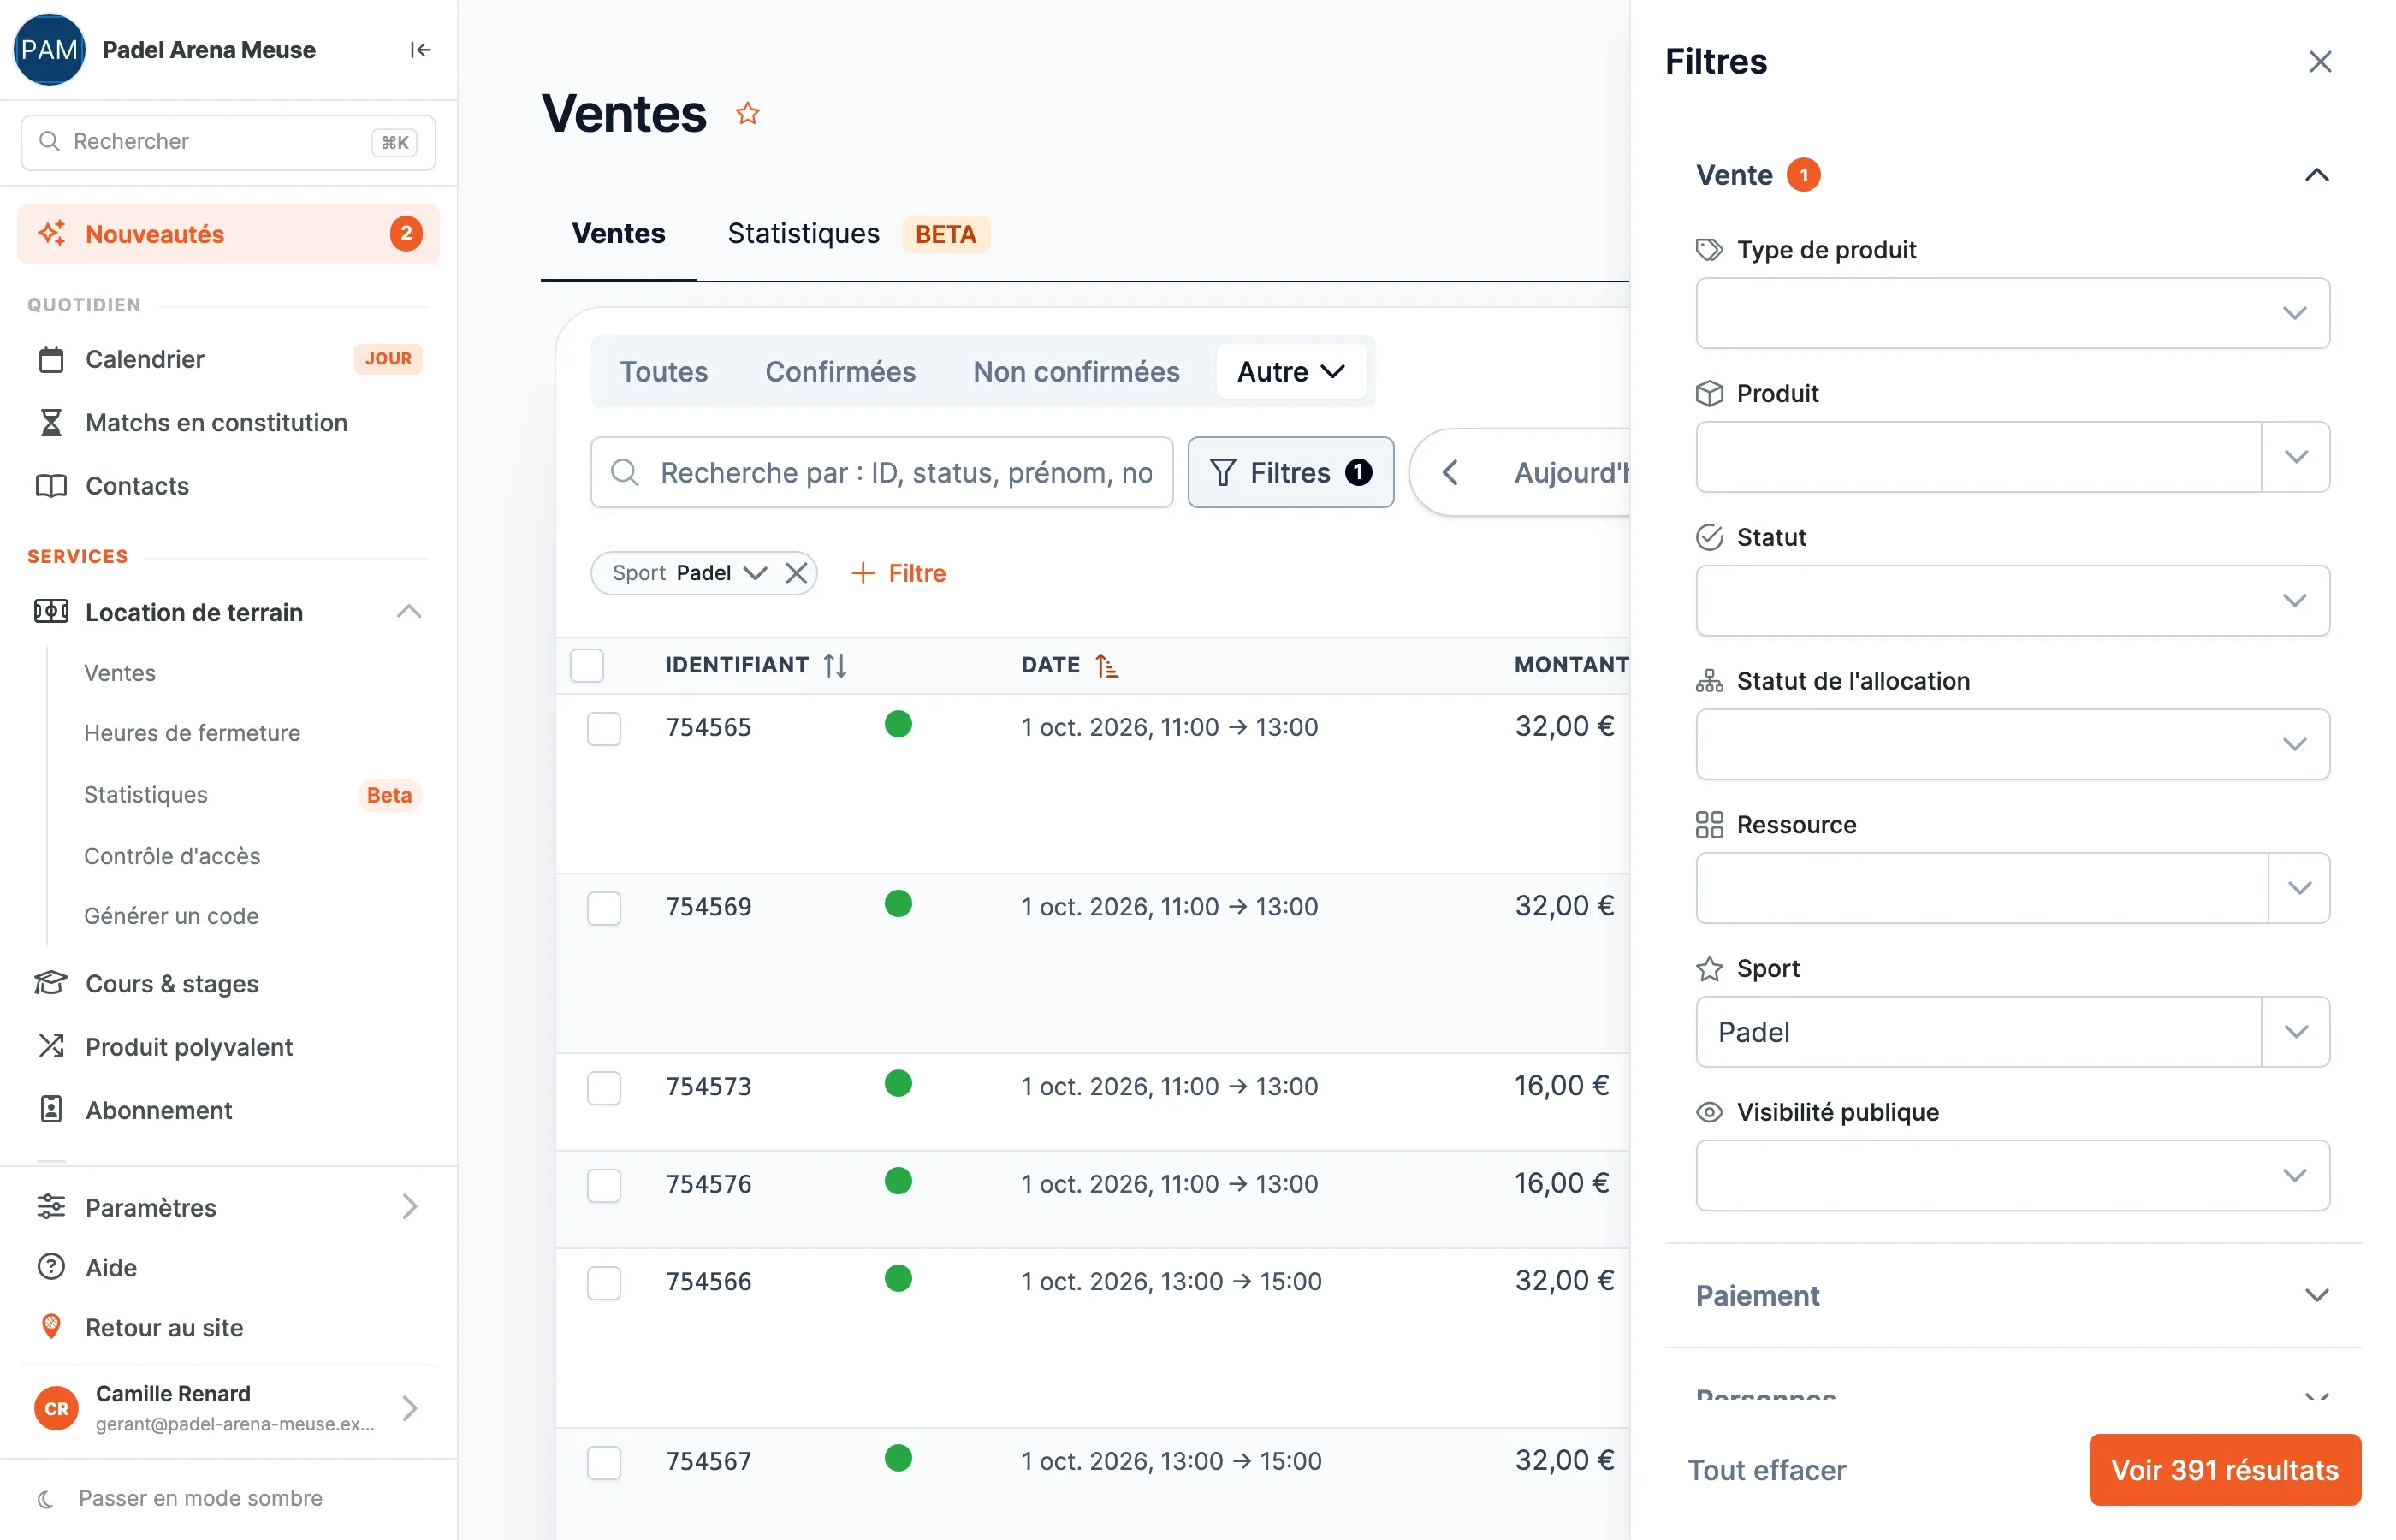Sort by the DATE column icon
This screenshot has height=1540, width=2396.
pyautogui.click(x=1106, y=665)
